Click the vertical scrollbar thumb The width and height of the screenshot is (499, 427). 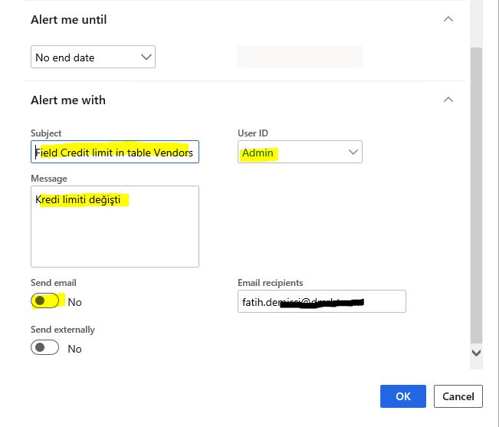click(477, 195)
